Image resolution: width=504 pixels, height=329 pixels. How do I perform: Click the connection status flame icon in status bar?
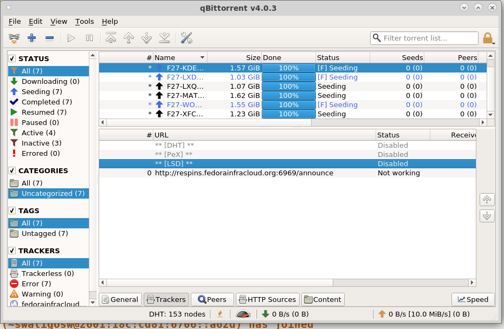tap(220, 314)
